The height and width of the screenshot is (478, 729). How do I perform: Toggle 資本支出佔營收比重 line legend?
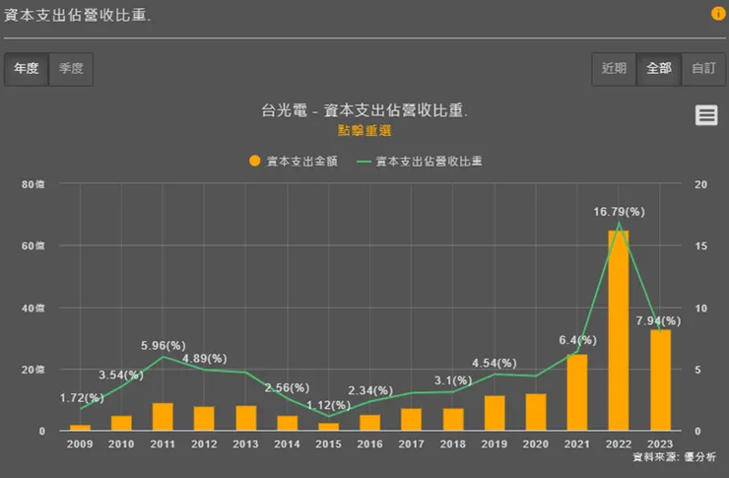[x=420, y=161]
